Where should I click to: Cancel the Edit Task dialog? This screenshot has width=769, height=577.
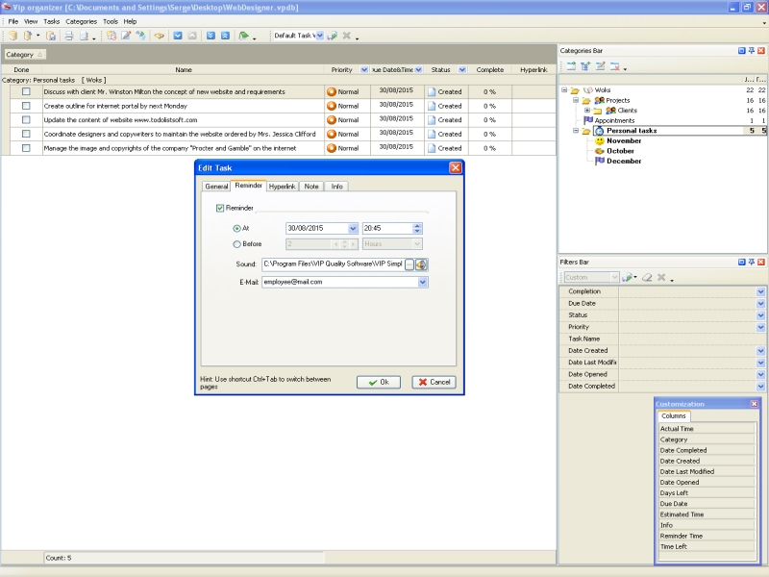pos(434,382)
